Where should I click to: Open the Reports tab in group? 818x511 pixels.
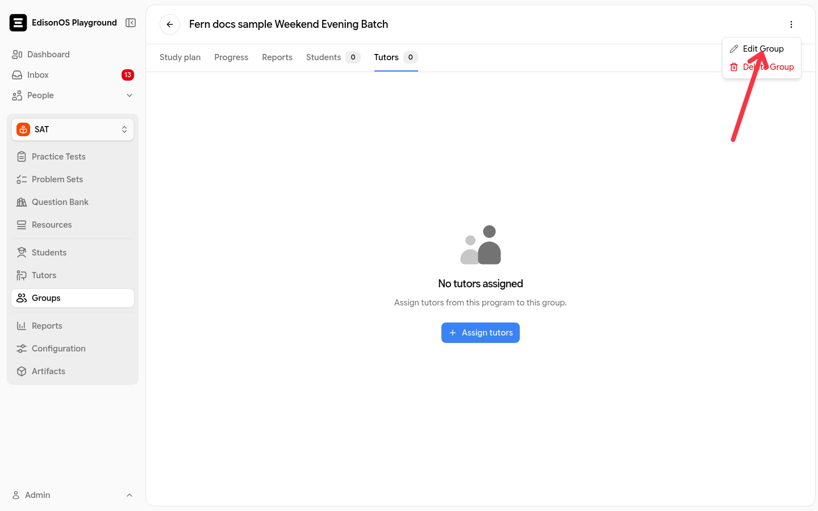tap(277, 57)
